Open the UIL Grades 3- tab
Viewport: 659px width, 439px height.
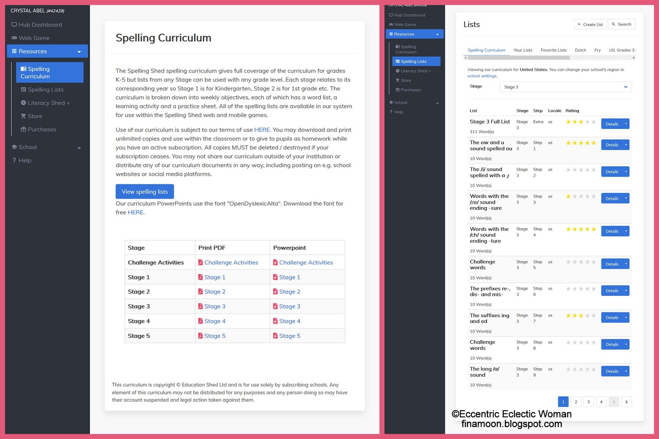pyautogui.click(x=622, y=50)
